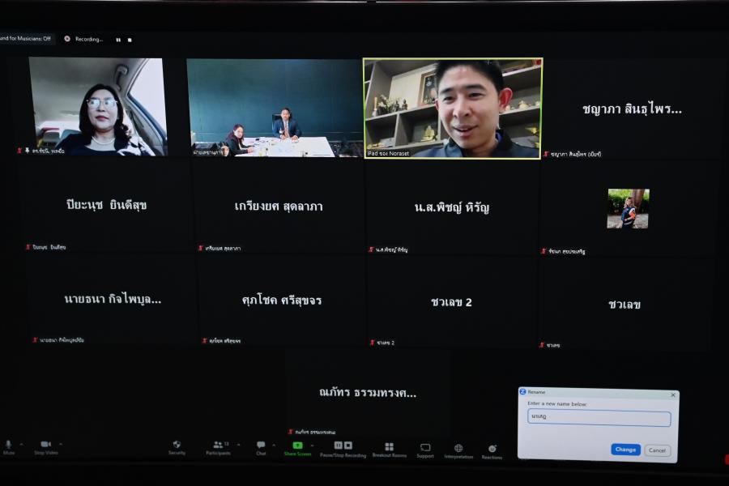The width and height of the screenshot is (729, 486).
Task: Click the new name text field
Action: tap(599, 419)
